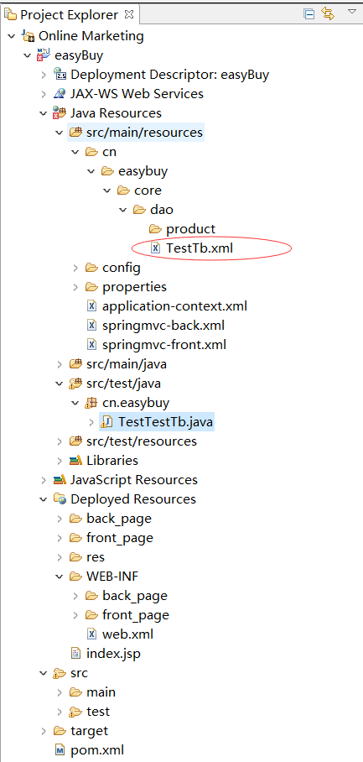Screen dimensions: 363x762
Task: Expand JavaScript Resources node
Action: coord(44,480)
